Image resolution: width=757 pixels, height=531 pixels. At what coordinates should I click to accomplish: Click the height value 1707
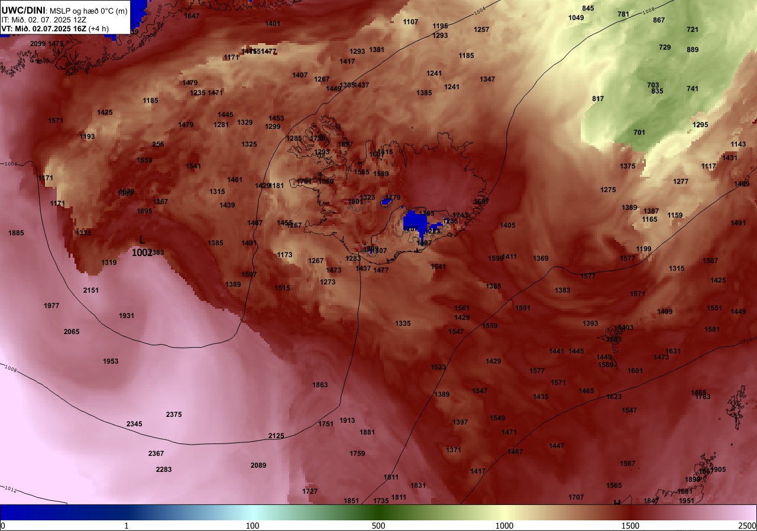click(576, 497)
